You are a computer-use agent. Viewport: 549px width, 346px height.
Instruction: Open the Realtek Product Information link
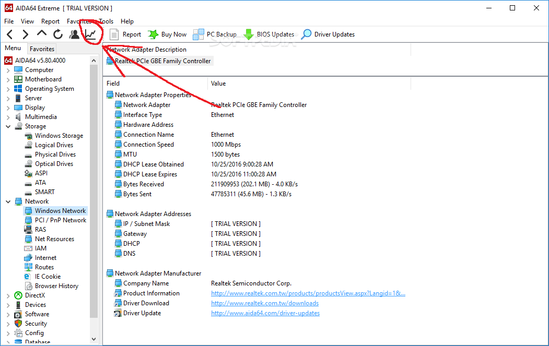(x=308, y=293)
